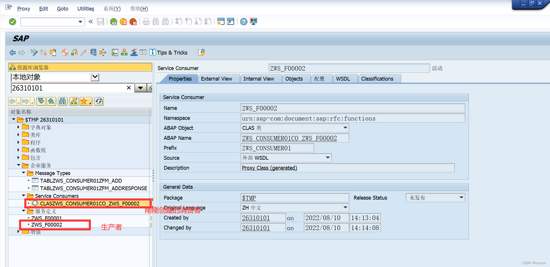Image resolution: width=550 pixels, height=267 pixels.
Task: Click the binoculars find icon in repository browser
Action: (63, 101)
